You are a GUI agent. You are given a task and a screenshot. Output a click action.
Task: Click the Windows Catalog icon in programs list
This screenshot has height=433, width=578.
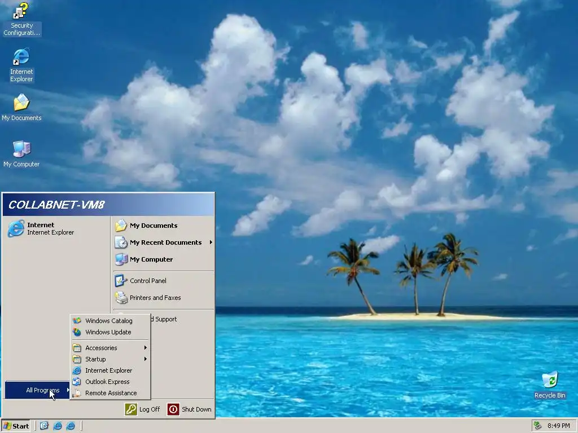click(x=77, y=321)
